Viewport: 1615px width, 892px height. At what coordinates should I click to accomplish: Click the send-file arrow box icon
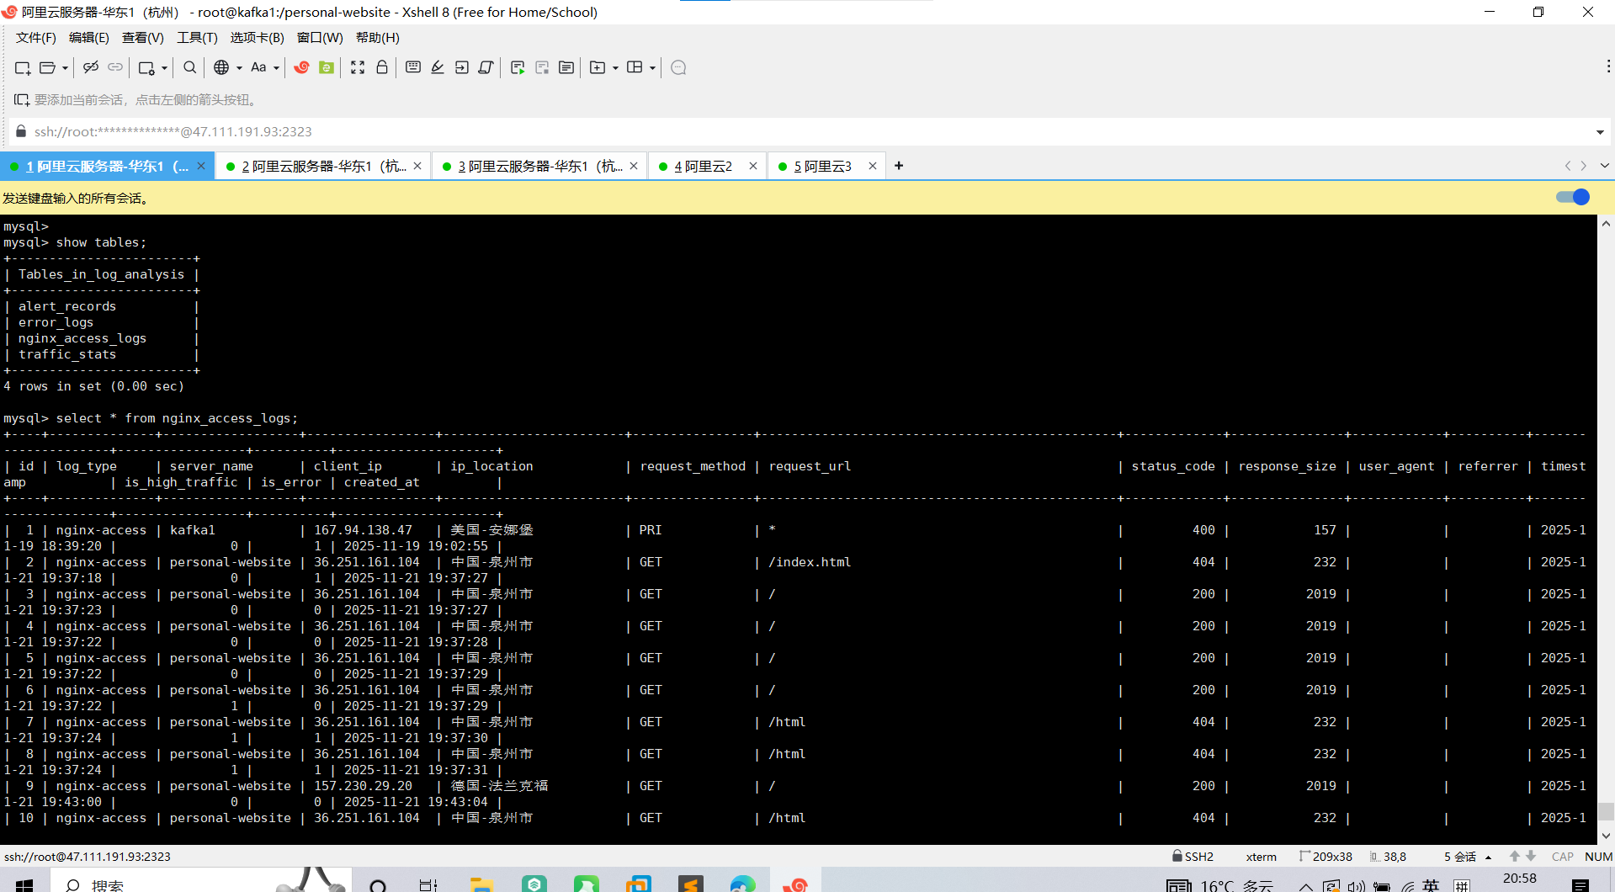tap(462, 67)
